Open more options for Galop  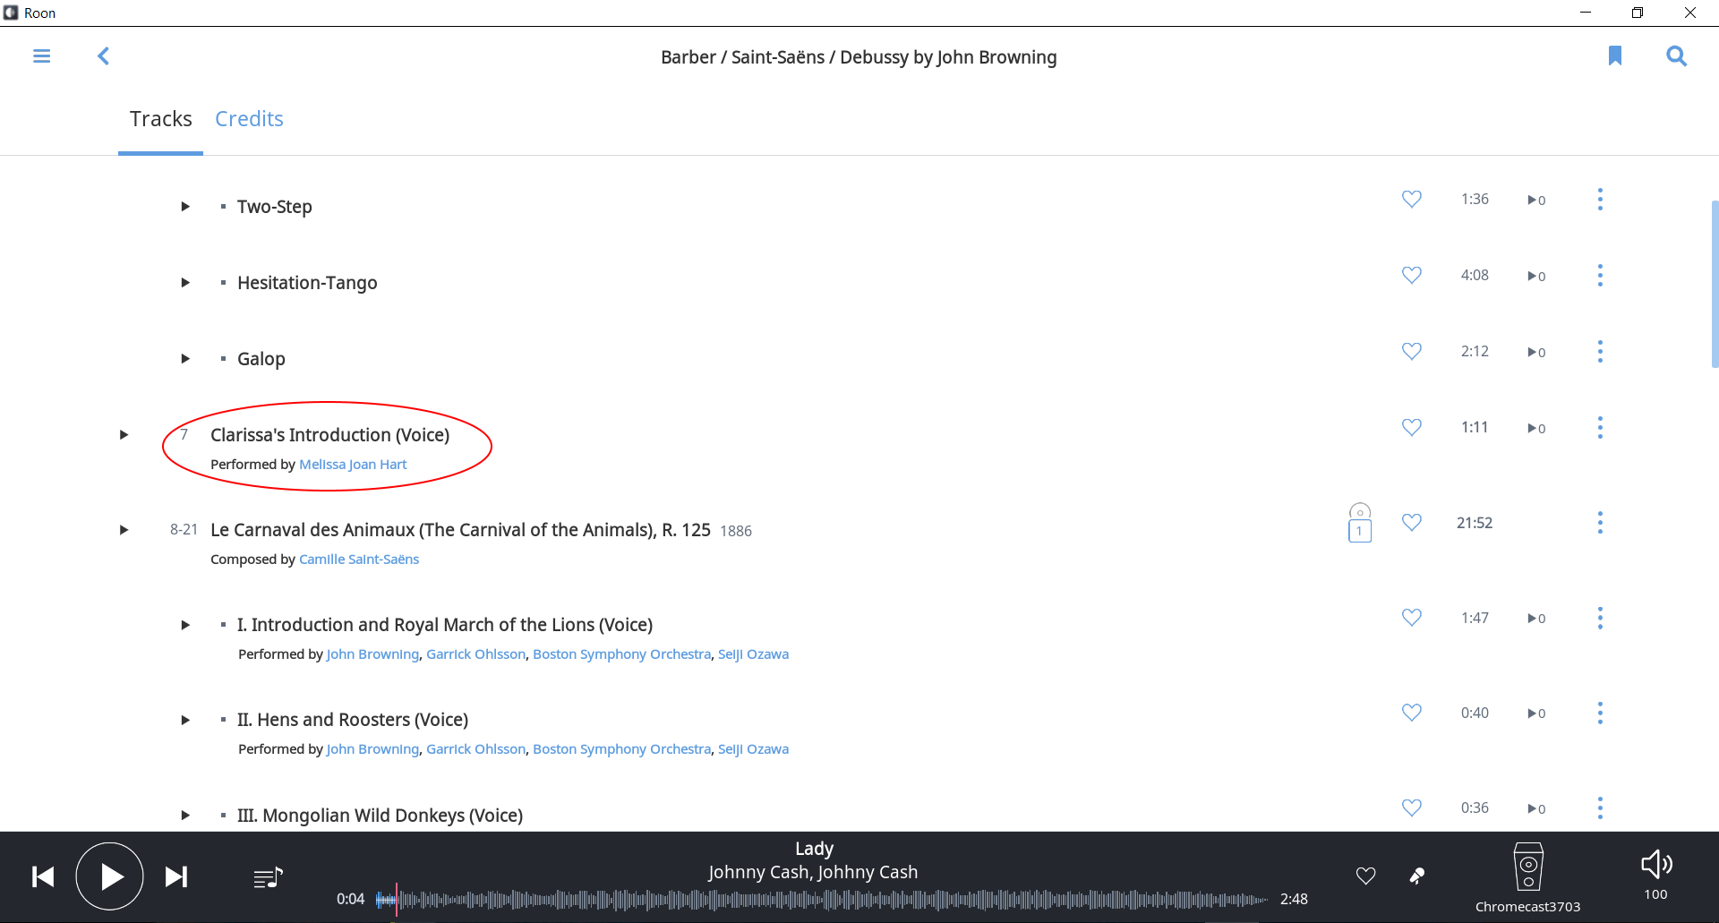pos(1600,351)
